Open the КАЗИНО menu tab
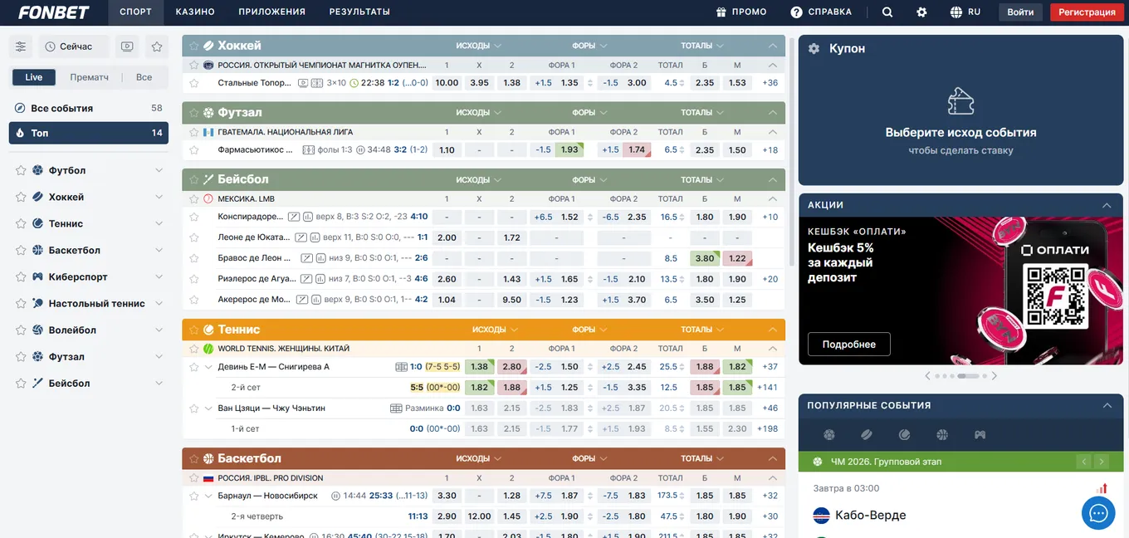Image resolution: width=1129 pixels, height=538 pixels. click(x=195, y=12)
